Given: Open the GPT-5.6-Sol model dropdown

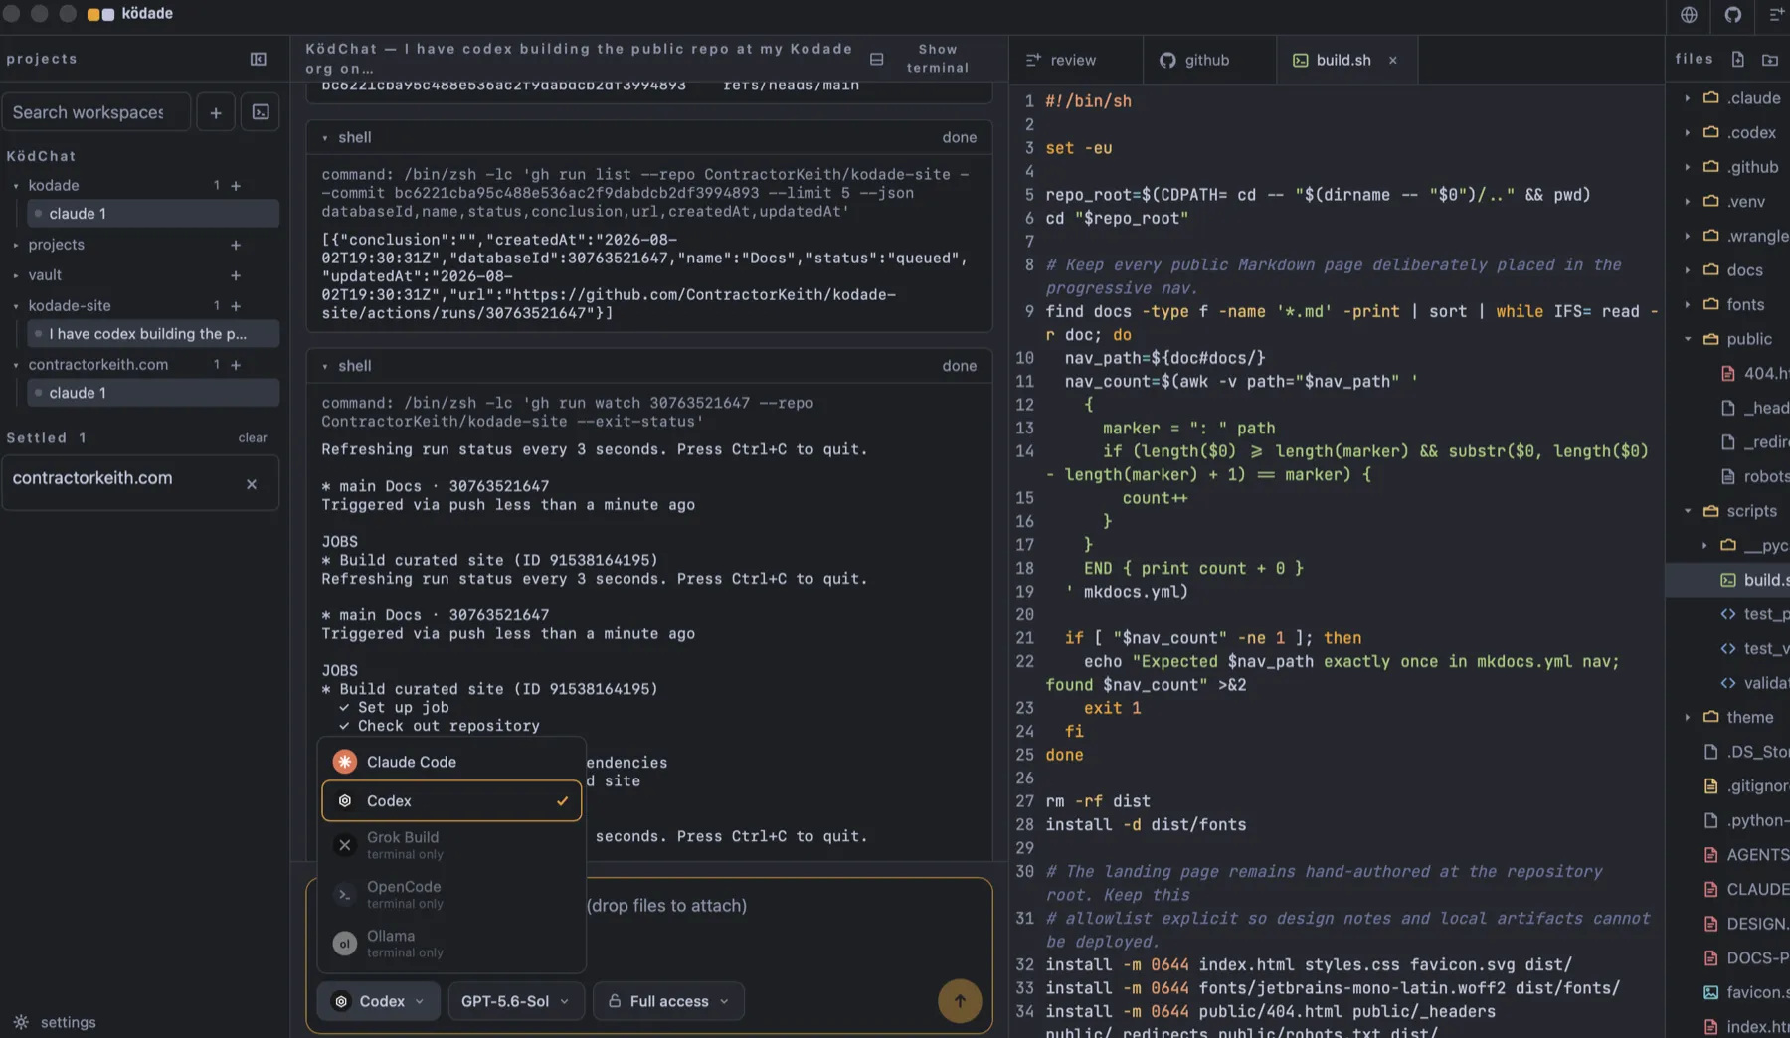Looking at the screenshot, I should (x=515, y=1001).
